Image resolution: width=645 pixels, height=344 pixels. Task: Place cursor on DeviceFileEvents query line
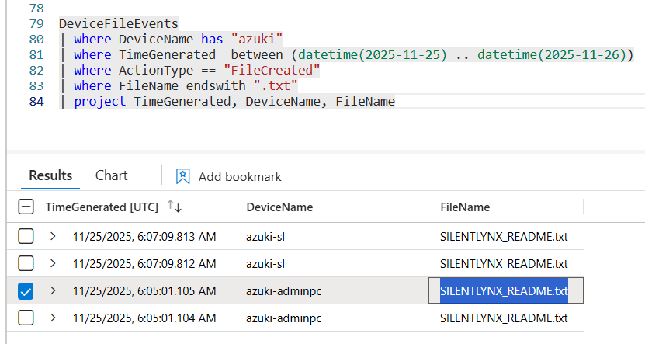[x=119, y=23]
